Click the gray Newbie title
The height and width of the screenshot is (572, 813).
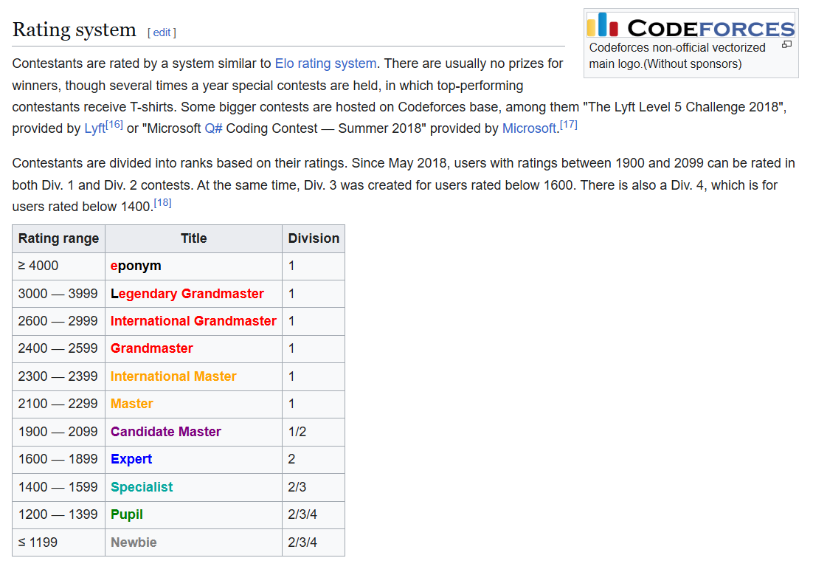[134, 542]
